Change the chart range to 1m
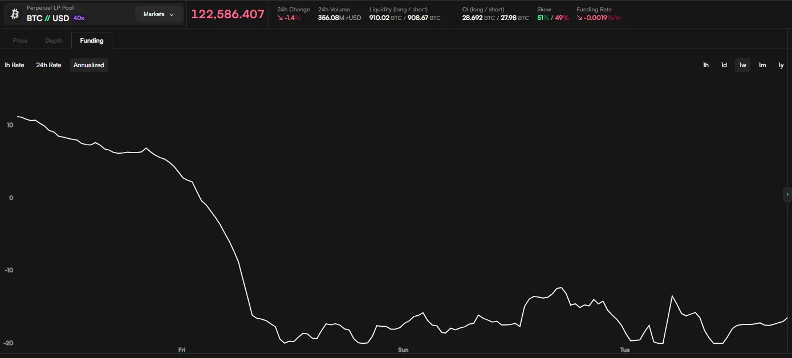Screen dimensions: 792x358 click(x=762, y=65)
